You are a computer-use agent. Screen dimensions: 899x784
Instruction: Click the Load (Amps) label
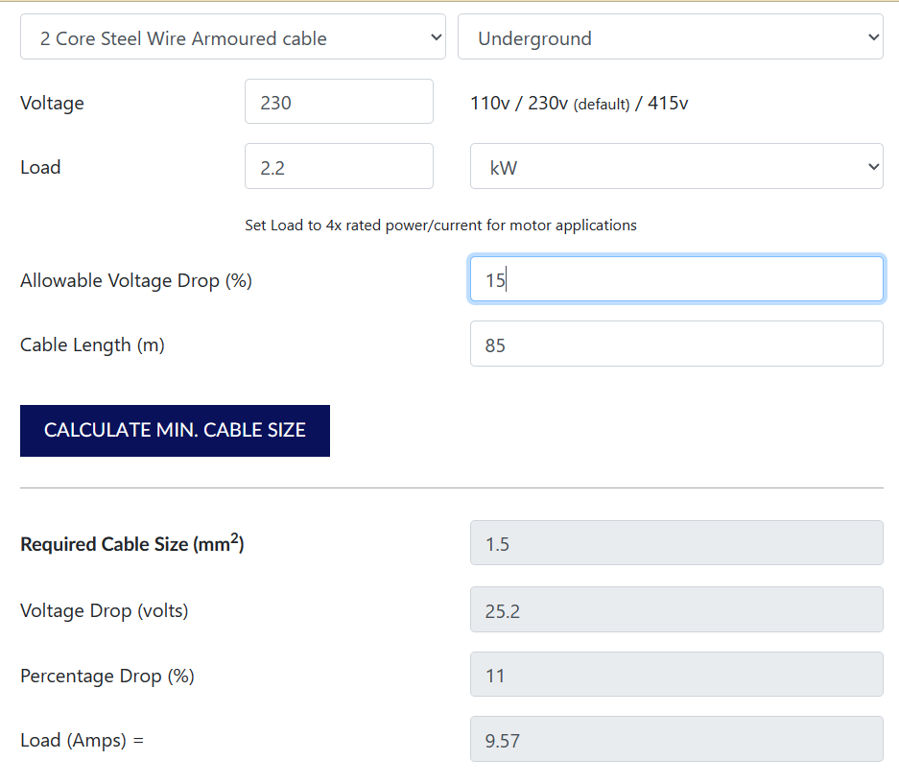82,741
